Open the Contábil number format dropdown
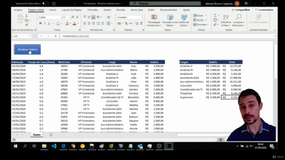 pyautogui.click(x=142, y=17)
